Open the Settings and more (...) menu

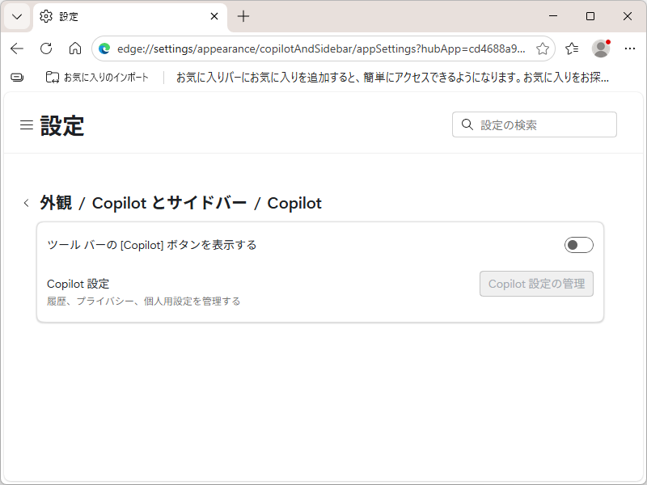click(630, 48)
